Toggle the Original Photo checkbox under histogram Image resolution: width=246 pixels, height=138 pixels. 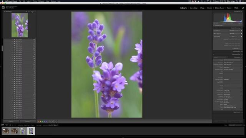pos(214,25)
